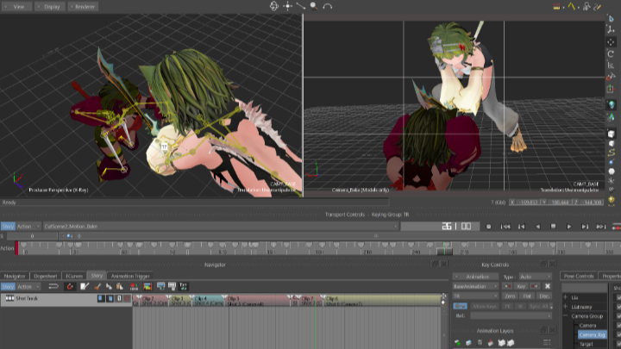The height and width of the screenshot is (349, 621).
Task: Toggle the blue Story button in the Story toolbar
Action: click(8, 286)
